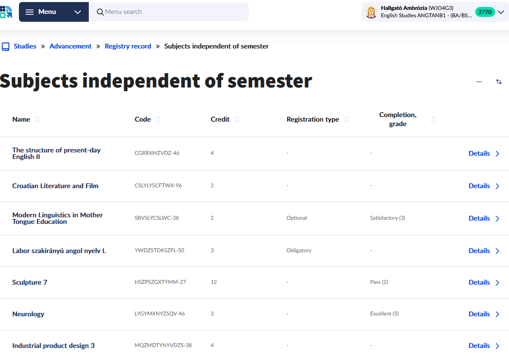Viewport: 509px width, 359px height.
Task: Open Details for Croatian Literature and Film
Action: (484, 186)
